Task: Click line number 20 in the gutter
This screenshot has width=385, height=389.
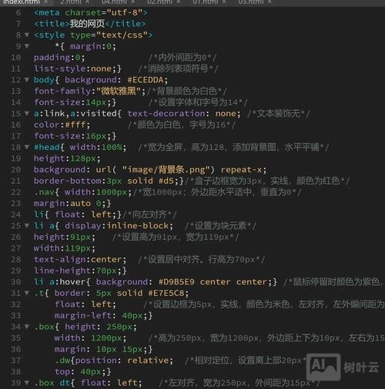Action: pyautogui.click(x=16, y=170)
